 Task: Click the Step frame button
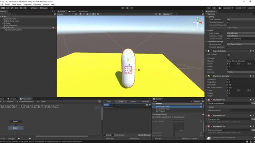(x=132, y=8)
